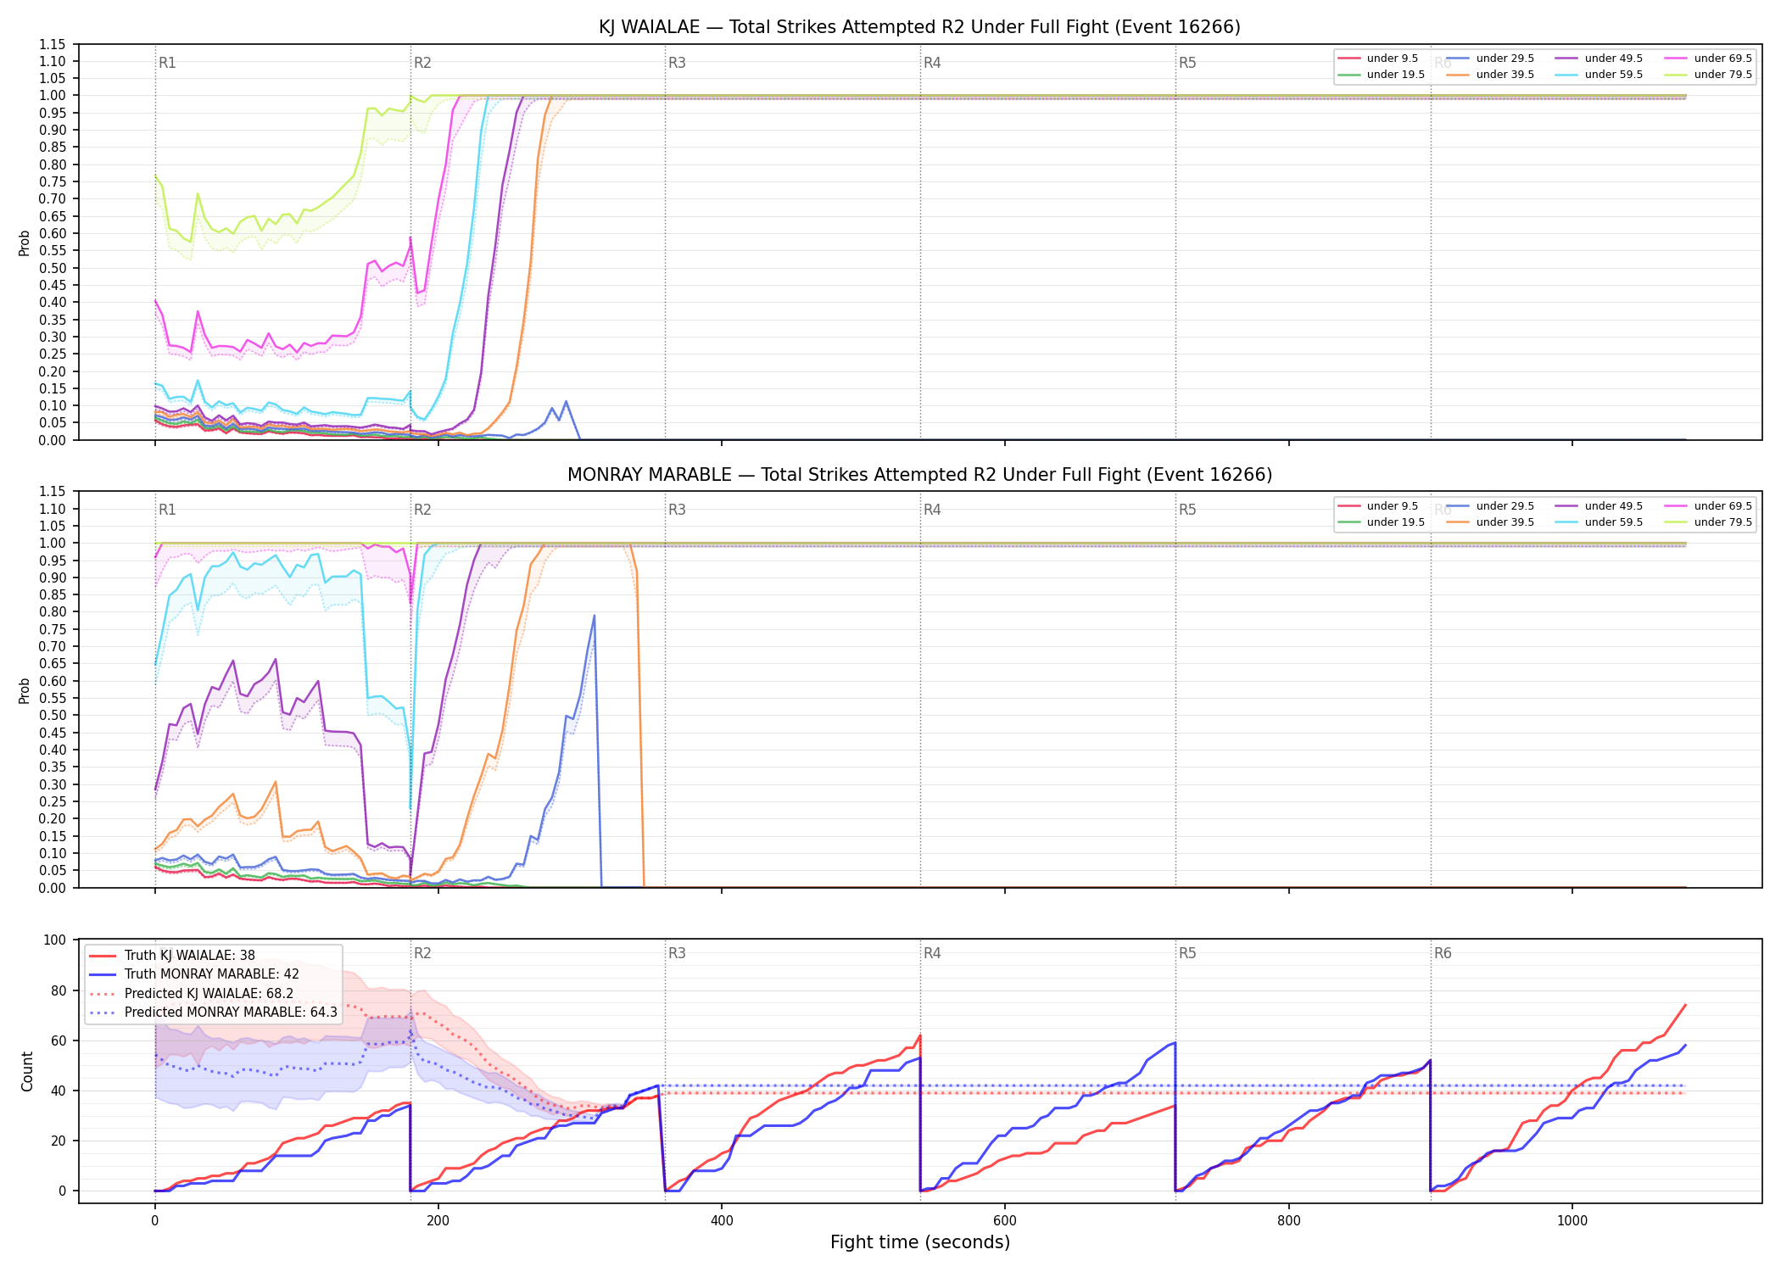This screenshot has width=1781, height=1272.
Task: Click the x-axis tick label '600'
Action: click(x=1005, y=1221)
